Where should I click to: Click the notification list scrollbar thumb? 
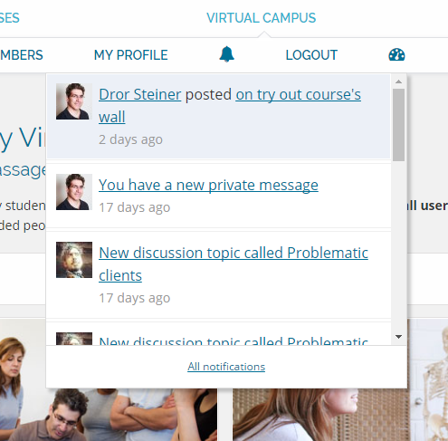(x=398, y=125)
